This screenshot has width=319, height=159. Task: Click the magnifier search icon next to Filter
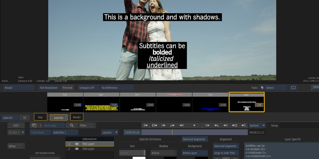coord(71,126)
